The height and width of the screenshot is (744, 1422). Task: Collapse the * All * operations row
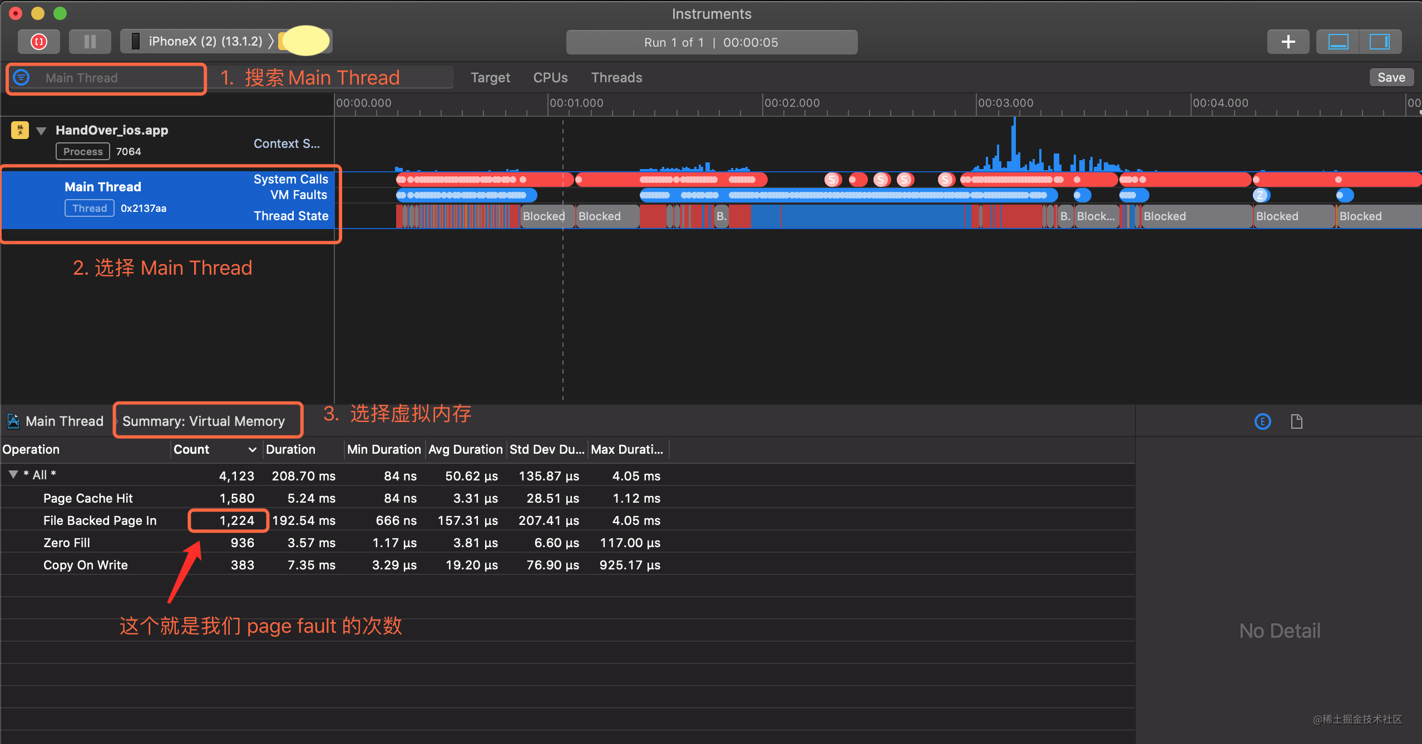(13, 474)
